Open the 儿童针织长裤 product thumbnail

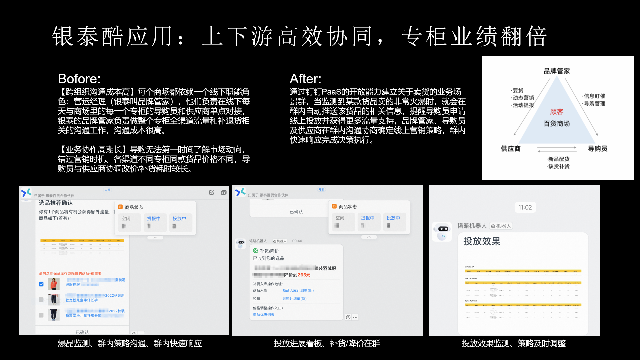pyautogui.click(x=53, y=315)
